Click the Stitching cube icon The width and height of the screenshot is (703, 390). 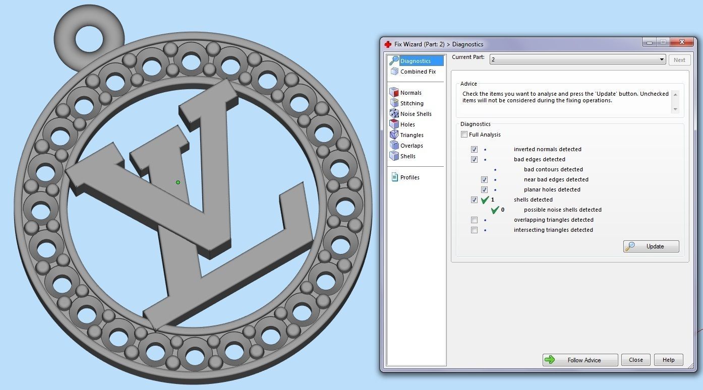pos(394,103)
